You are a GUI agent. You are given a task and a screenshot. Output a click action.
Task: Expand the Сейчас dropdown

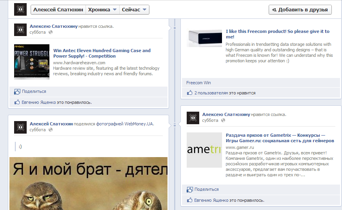(x=134, y=9)
